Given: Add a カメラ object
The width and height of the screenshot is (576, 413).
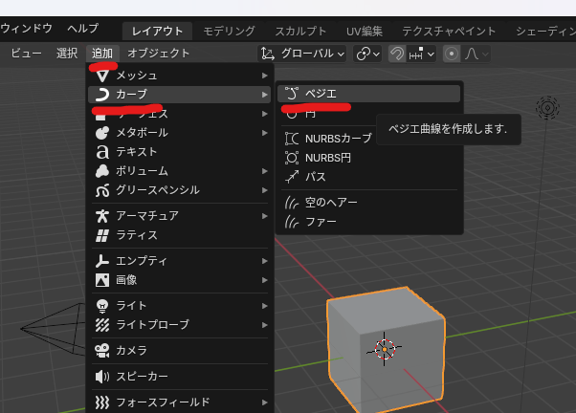Looking at the screenshot, I should pos(131,351).
